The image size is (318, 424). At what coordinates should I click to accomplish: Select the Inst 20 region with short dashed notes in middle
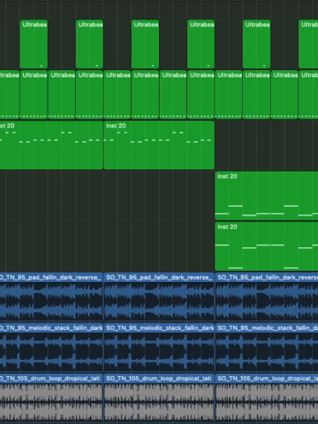coord(159,145)
